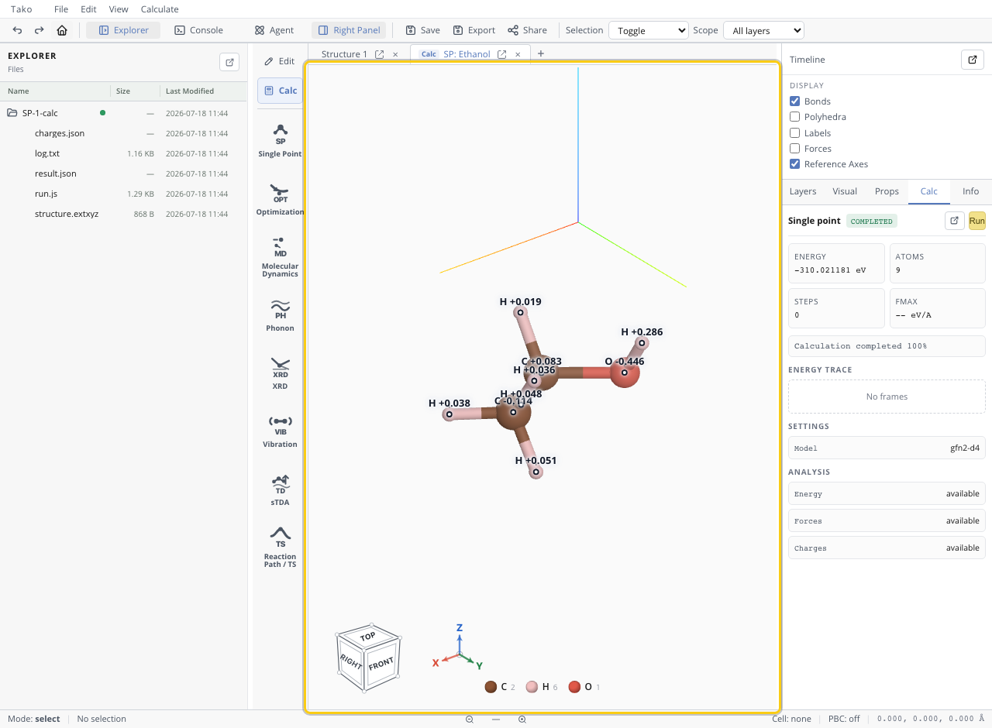Pop out the Explorer files panel

229,62
